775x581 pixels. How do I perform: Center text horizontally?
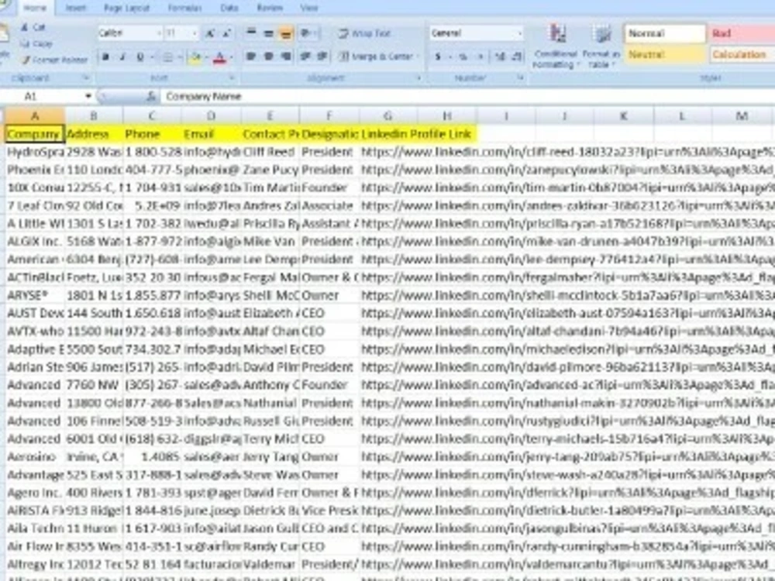268,57
